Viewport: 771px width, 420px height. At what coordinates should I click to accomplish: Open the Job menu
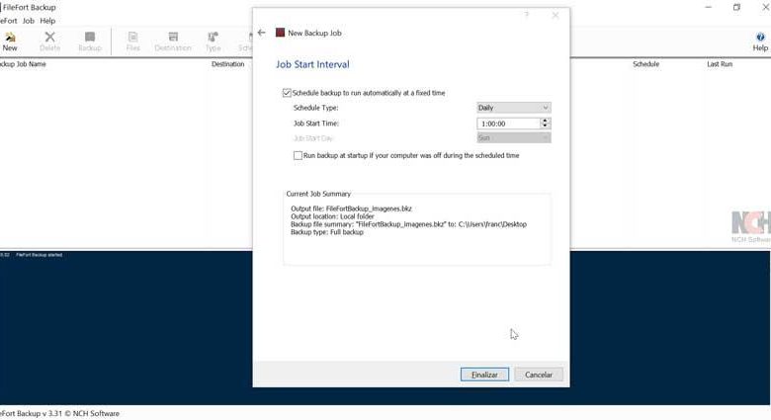point(29,21)
